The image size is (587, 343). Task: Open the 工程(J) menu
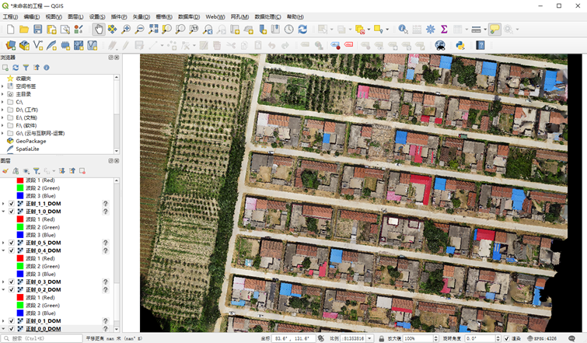coord(10,17)
